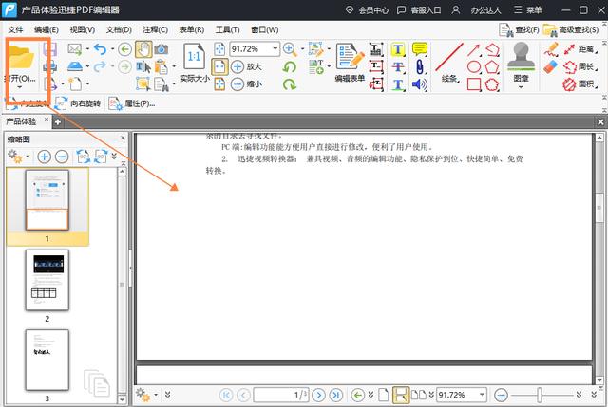608x407 pixels.
Task: Open 客服入口 customer service link
Action: tap(419, 10)
